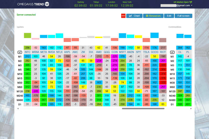Viewport: 209px width, 139px height.
Task: Open the Chart view button
Action: 134,16
